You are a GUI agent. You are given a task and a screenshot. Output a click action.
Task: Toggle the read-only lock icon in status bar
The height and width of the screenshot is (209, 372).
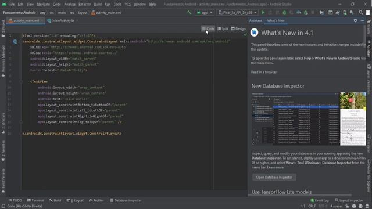pyautogui.click(x=347, y=206)
